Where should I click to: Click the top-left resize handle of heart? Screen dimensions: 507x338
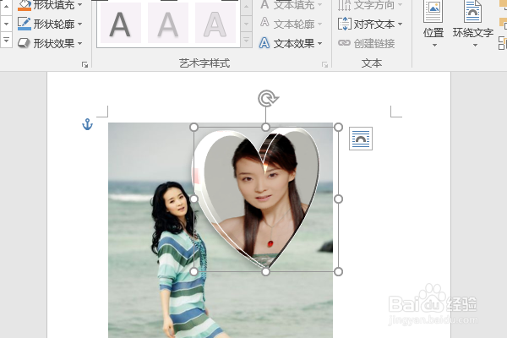194,127
